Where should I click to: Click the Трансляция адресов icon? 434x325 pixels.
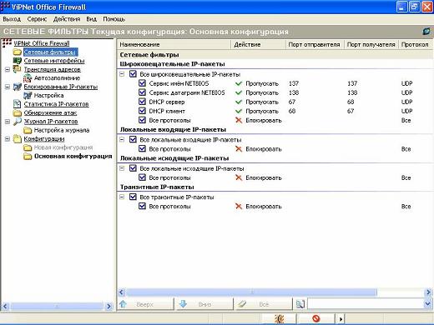tap(18, 69)
